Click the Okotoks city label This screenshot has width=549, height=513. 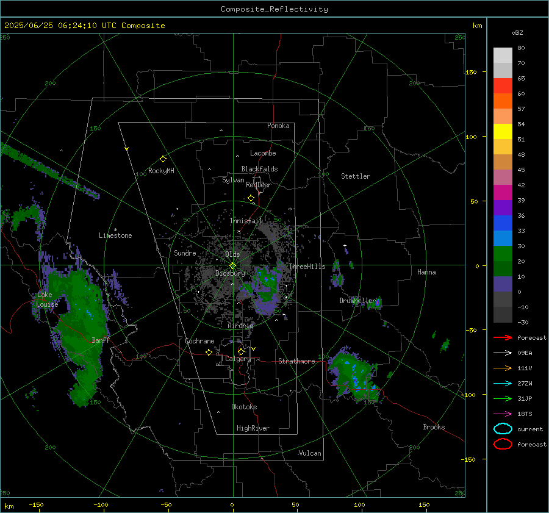[244, 407]
